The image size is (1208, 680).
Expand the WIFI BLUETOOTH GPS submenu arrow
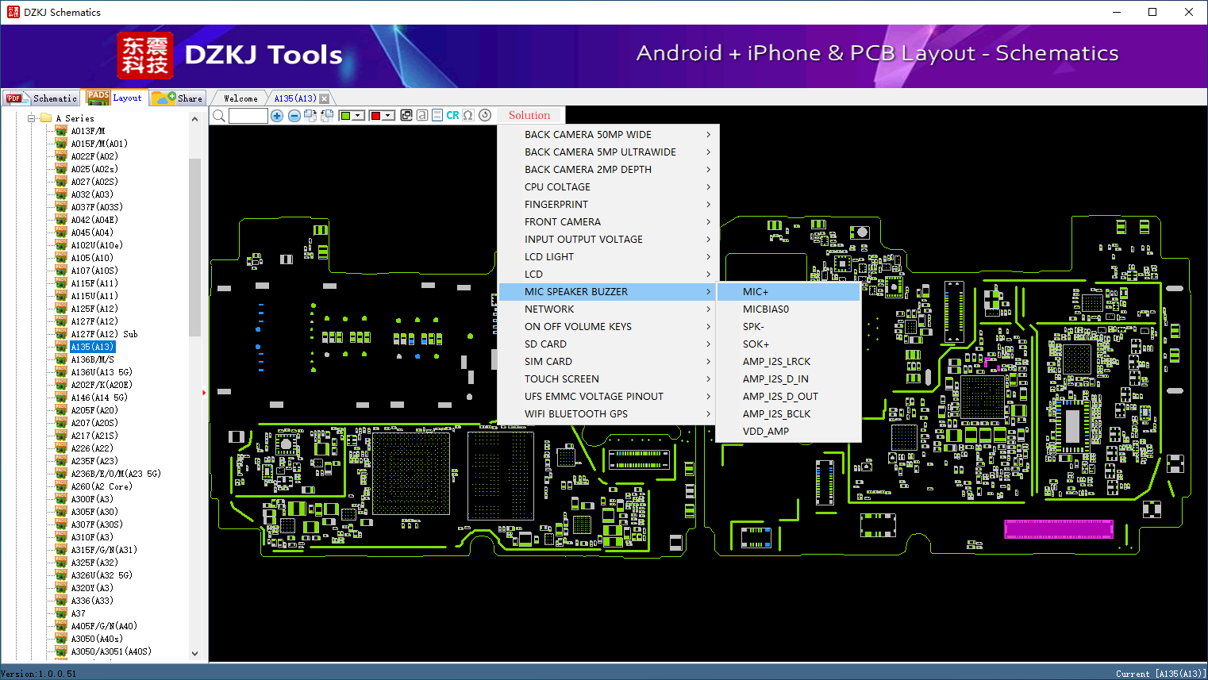coord(709,414)
